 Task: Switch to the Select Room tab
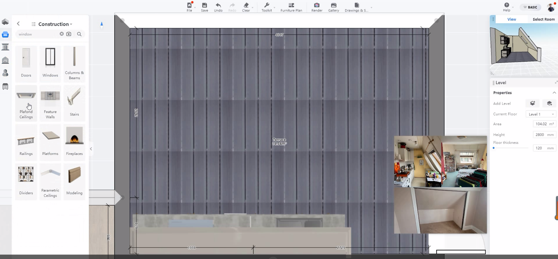(x=543, y=19)
